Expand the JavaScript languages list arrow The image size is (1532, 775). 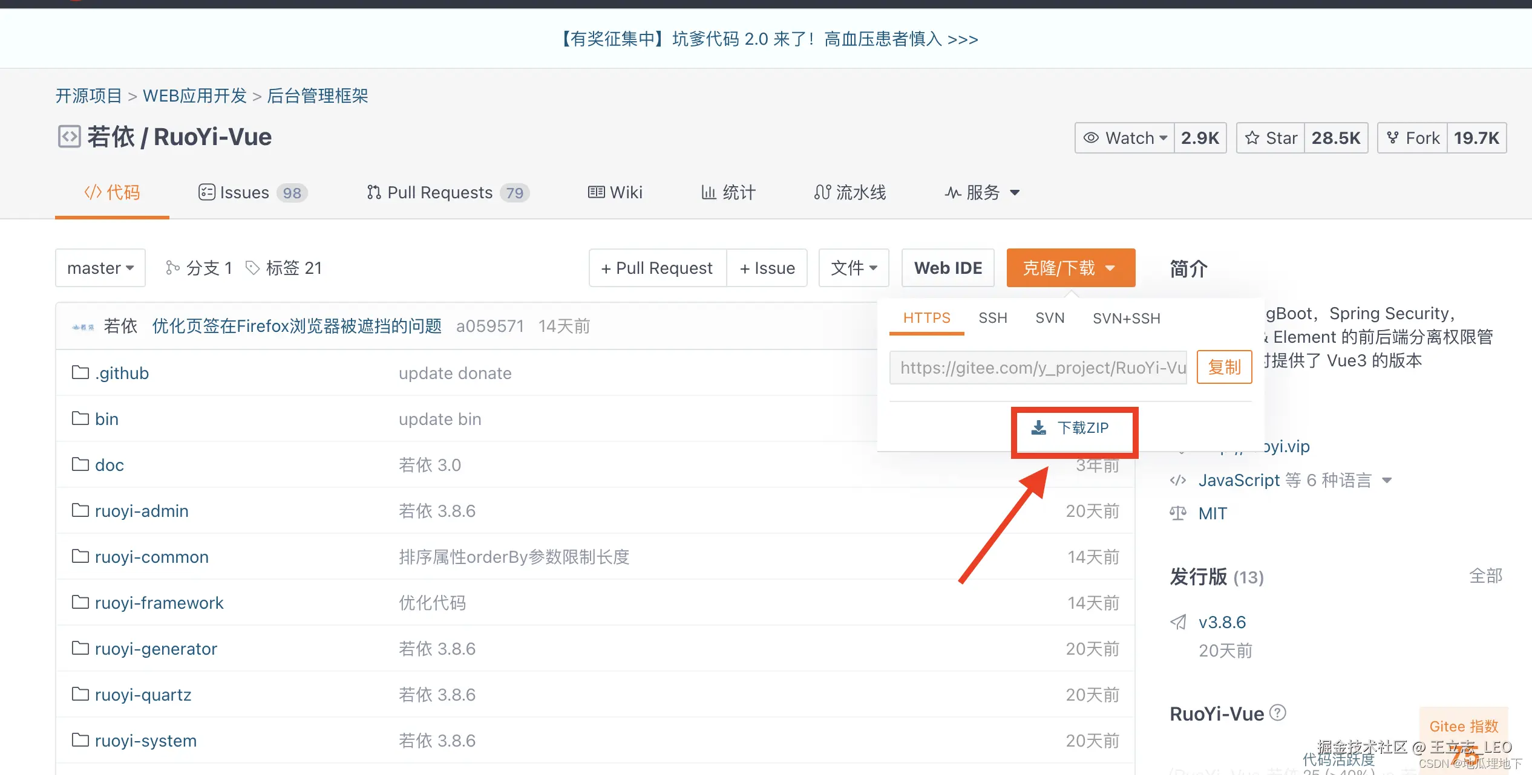tap(1387, 481)
